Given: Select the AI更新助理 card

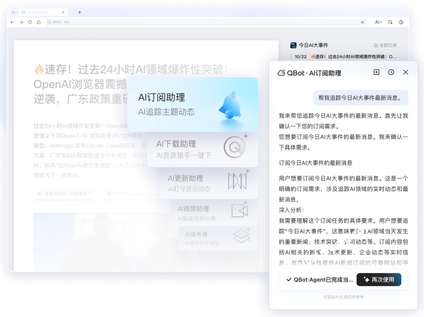Looking at the screenshot, I should tap(209, 183).
